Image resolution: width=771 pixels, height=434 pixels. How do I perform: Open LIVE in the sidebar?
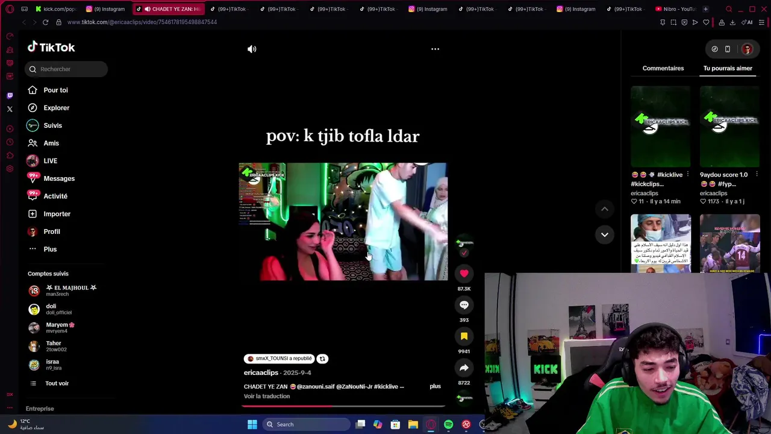tap(50, 161)
